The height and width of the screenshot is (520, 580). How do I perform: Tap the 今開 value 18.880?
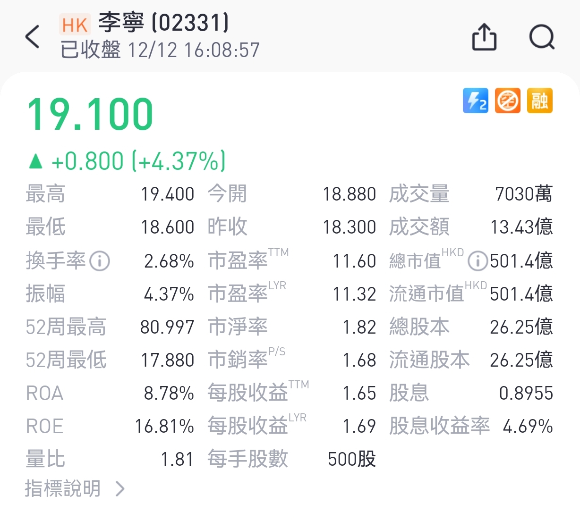click(x=350, y=194)
